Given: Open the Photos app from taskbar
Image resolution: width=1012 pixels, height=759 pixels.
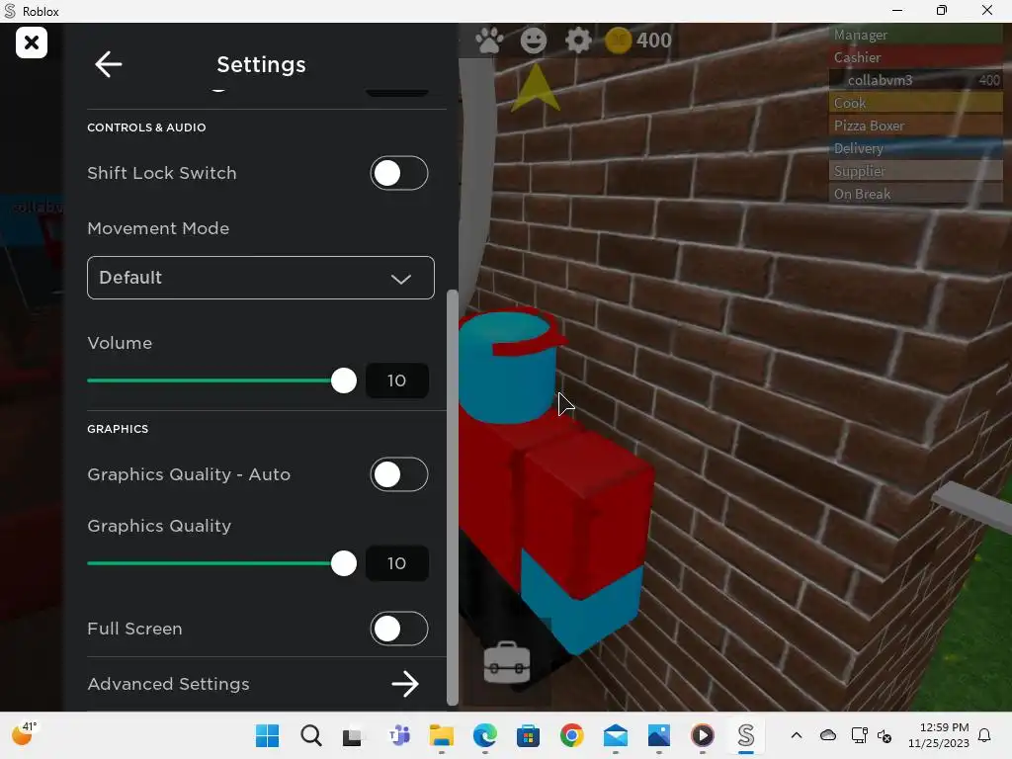Looking at the screenshot, I should 659,735.
